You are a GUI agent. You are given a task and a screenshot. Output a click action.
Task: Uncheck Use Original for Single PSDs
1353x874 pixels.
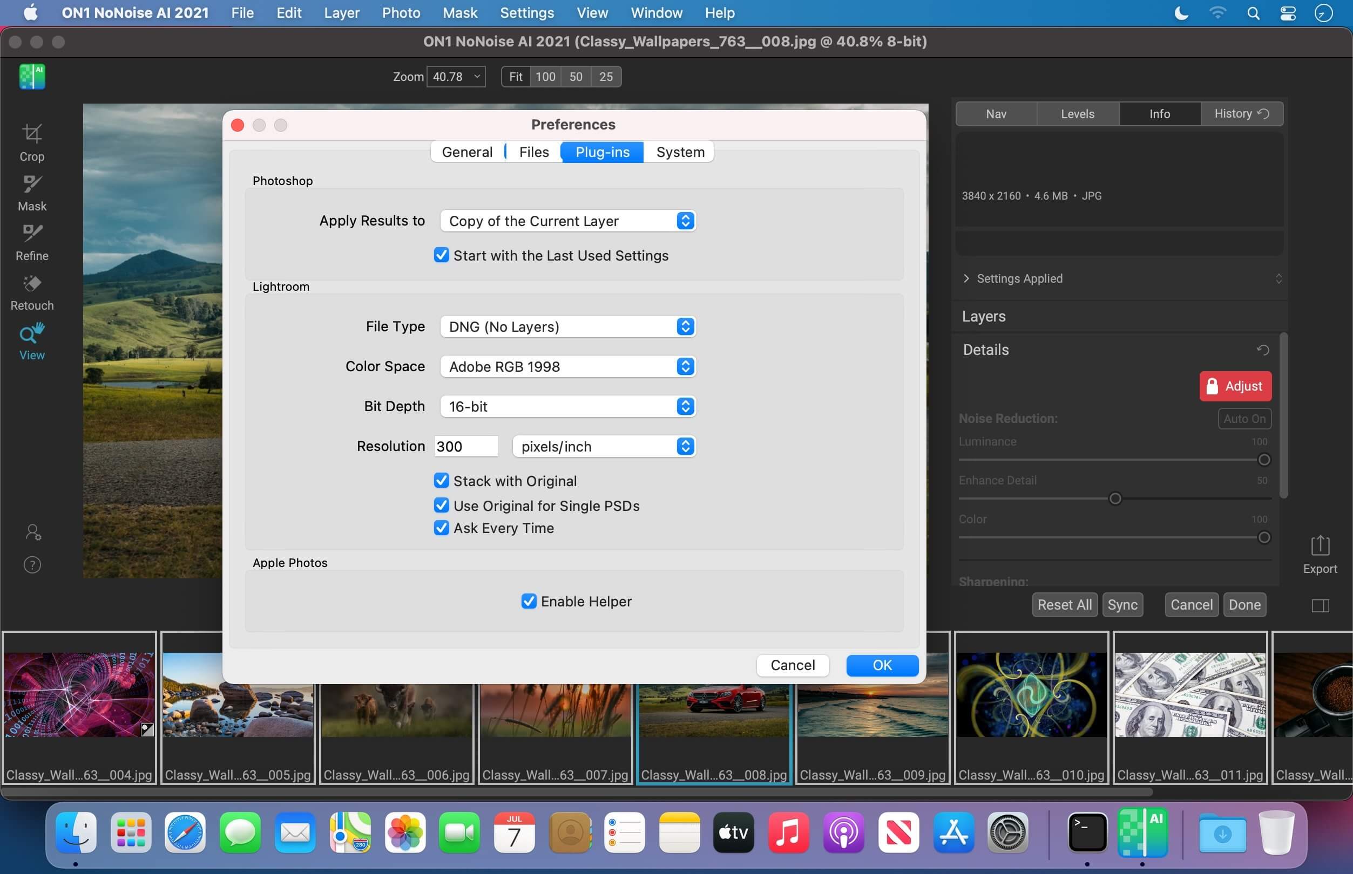[x=441, y=505]
